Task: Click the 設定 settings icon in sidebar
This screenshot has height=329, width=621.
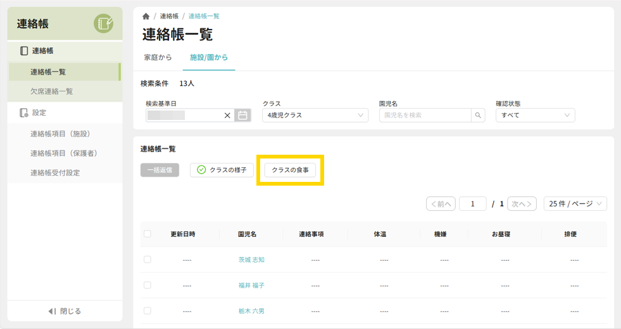Action: pyautogui.click(x=24, y=113)
